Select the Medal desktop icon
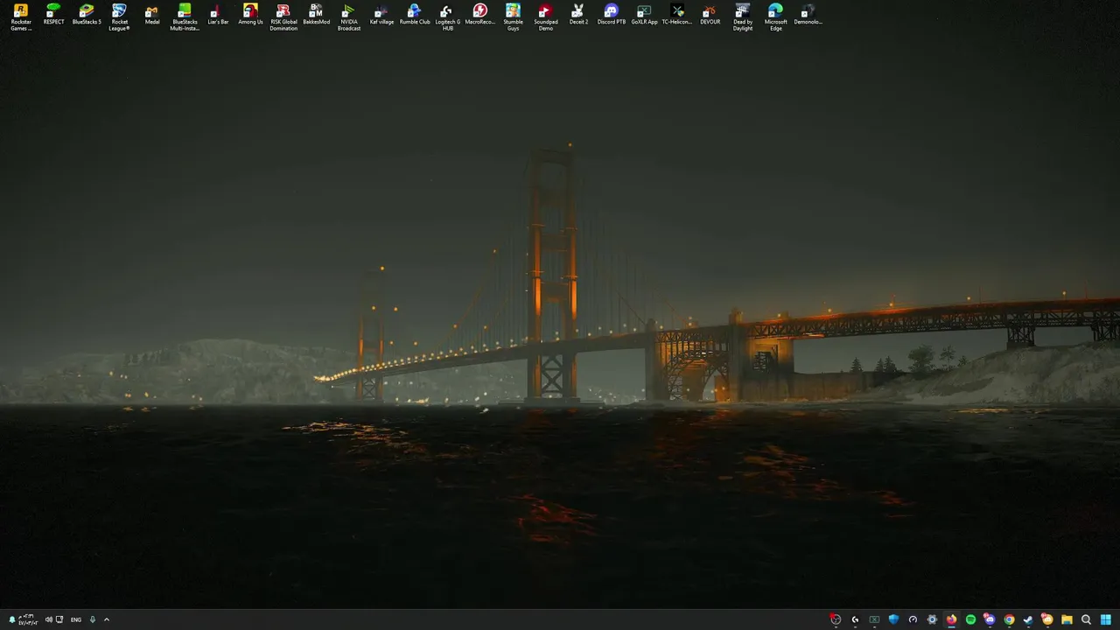 152,14
